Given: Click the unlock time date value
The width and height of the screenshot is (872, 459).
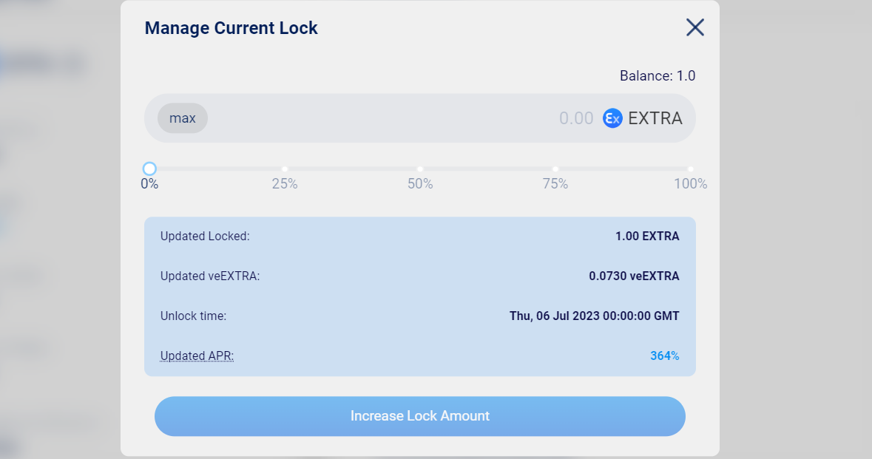Looking at the screenshot, I should 594,316.
